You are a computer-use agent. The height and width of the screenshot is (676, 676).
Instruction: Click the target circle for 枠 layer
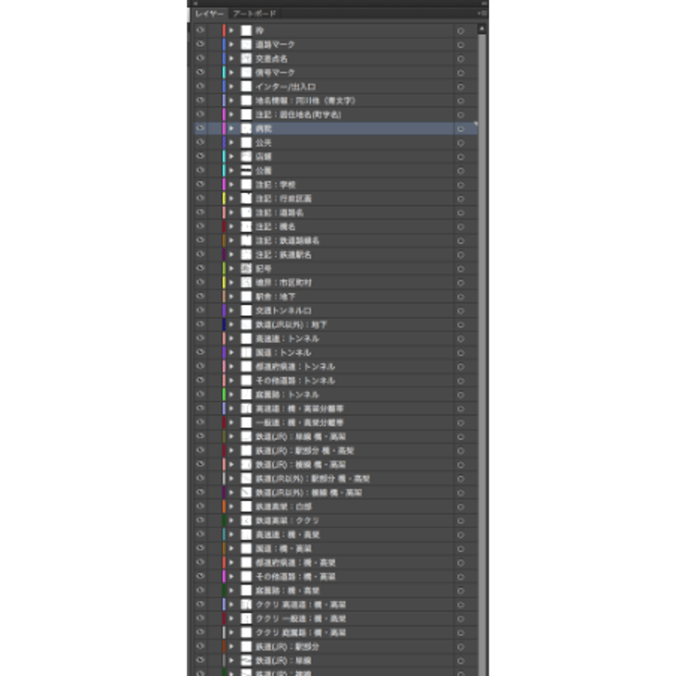tap(461, 31)
